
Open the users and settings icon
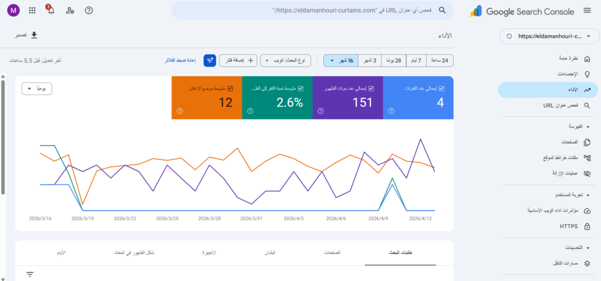[70, 11]
